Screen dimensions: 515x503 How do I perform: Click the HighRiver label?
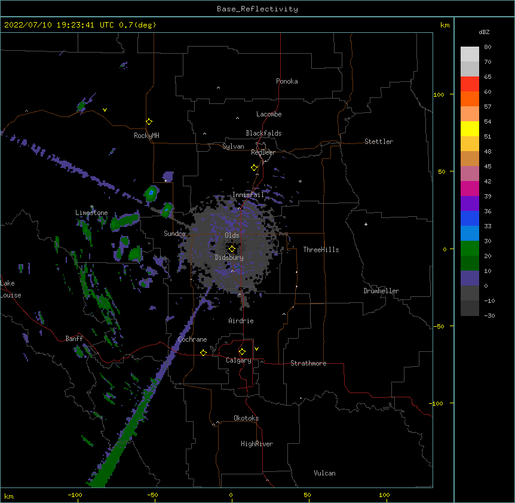tap(257, 444)
